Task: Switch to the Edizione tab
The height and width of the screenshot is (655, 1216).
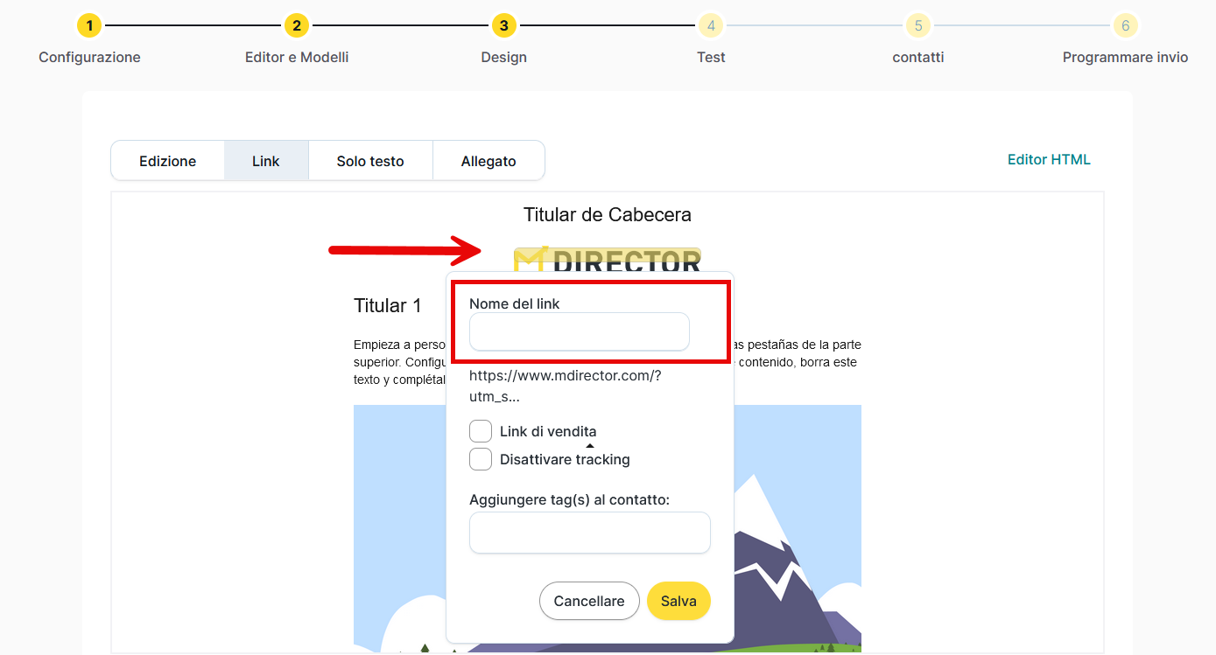Action: click(x=168, y=161)
